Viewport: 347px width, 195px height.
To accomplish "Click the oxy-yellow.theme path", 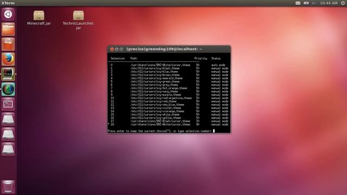I will pos(156,118).
